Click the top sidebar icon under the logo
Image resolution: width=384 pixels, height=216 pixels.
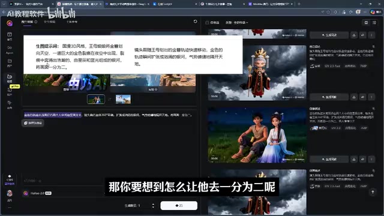coord(10,36)
